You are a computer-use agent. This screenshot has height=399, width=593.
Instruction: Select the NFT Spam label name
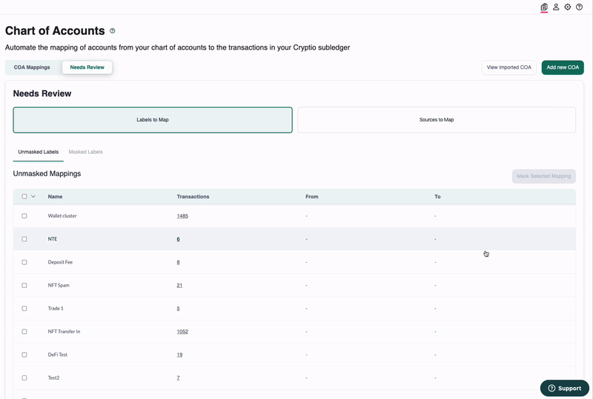(x=59, y=285)
